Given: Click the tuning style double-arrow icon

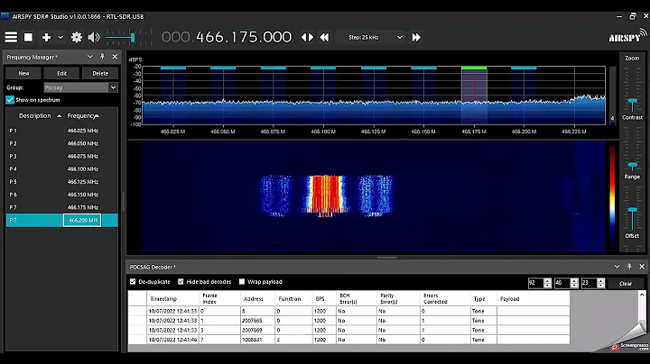Looking at the screenshot, I should pyautogui.click(x=307, y=37).
